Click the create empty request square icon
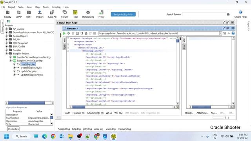Screen dimensions: 251x141 click(x=82, y=33)
